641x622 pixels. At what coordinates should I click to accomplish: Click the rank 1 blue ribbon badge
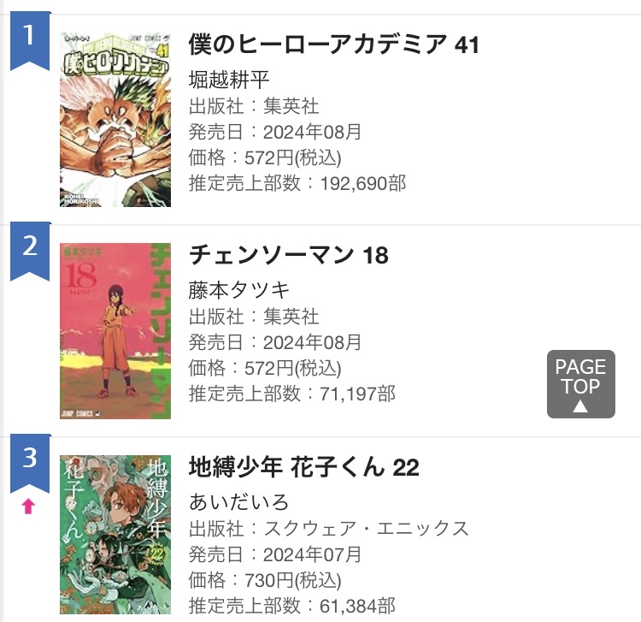[30, 39]
